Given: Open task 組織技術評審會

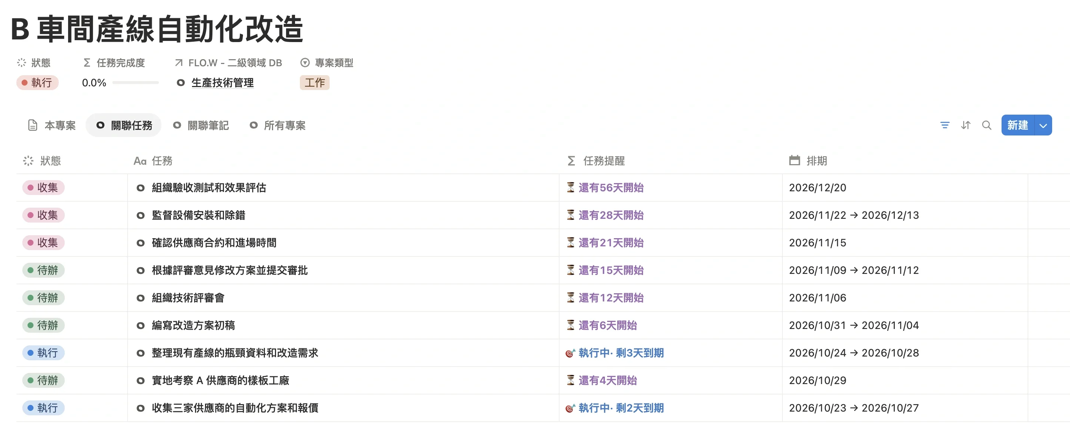Looking at the screenshot, I should 188,298.
